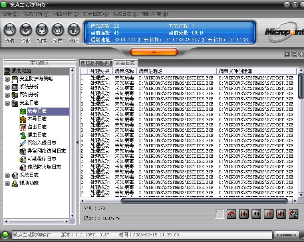Image resolution: width=304 pixels, height=242 pixels.
Task: Open 溢出日志 overflow icon
Action: click(x=23, y=127)
